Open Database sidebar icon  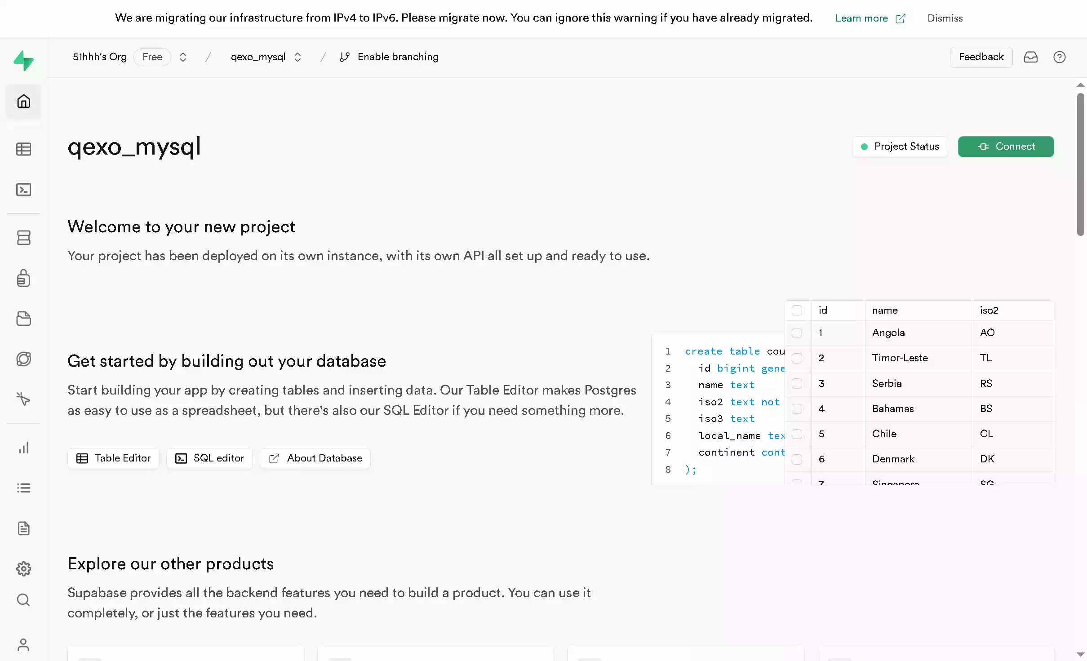[23, 238]
